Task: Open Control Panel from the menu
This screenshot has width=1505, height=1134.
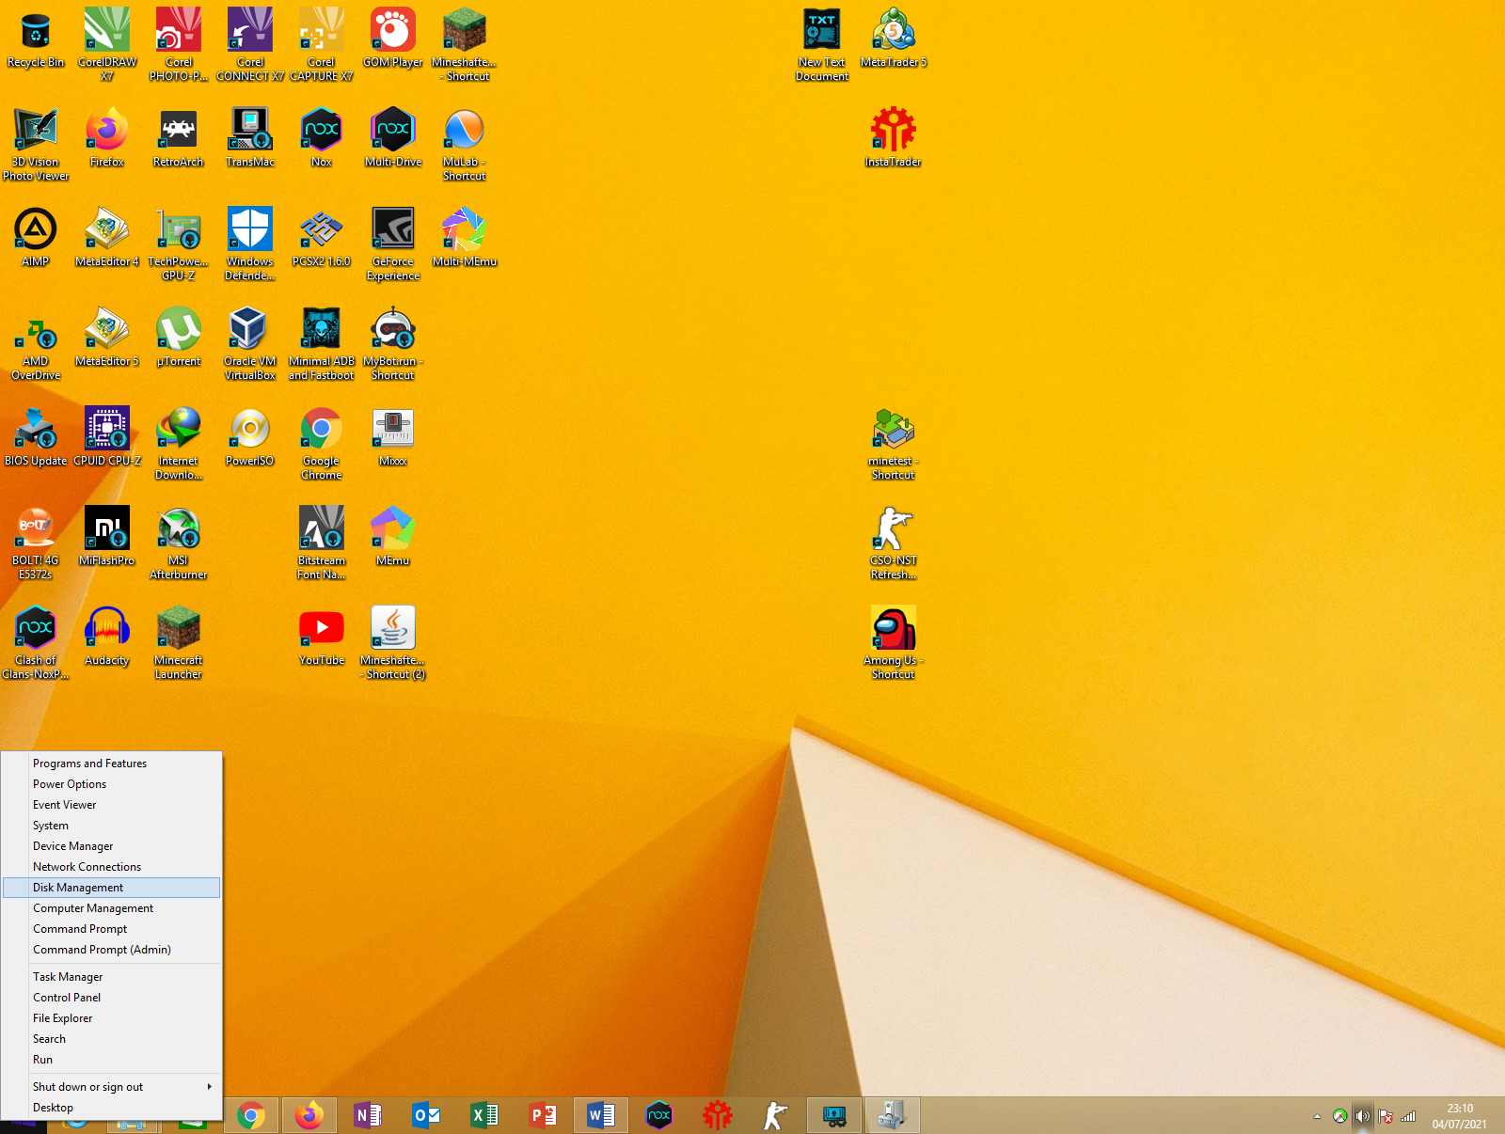Action: (112, 998)
